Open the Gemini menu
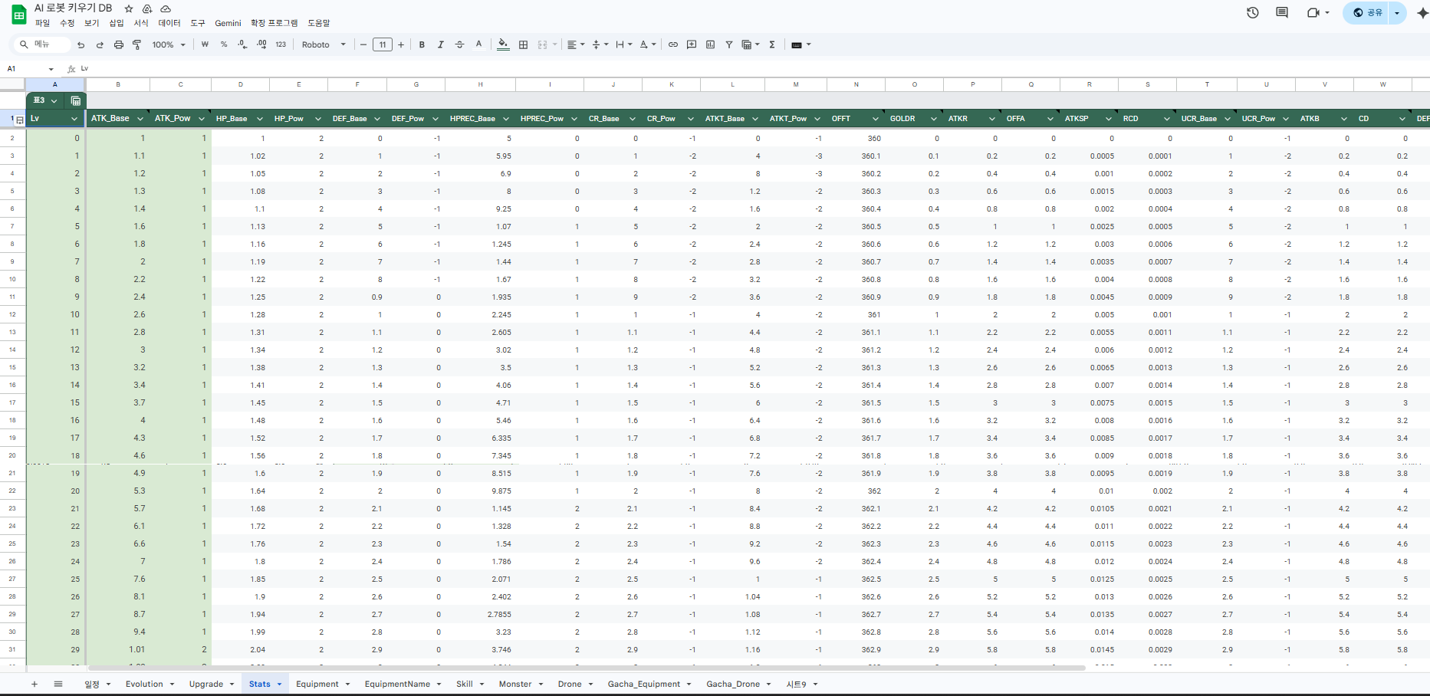The width and height of the screenshot is (1430, 696). click(x=228, y=23)
